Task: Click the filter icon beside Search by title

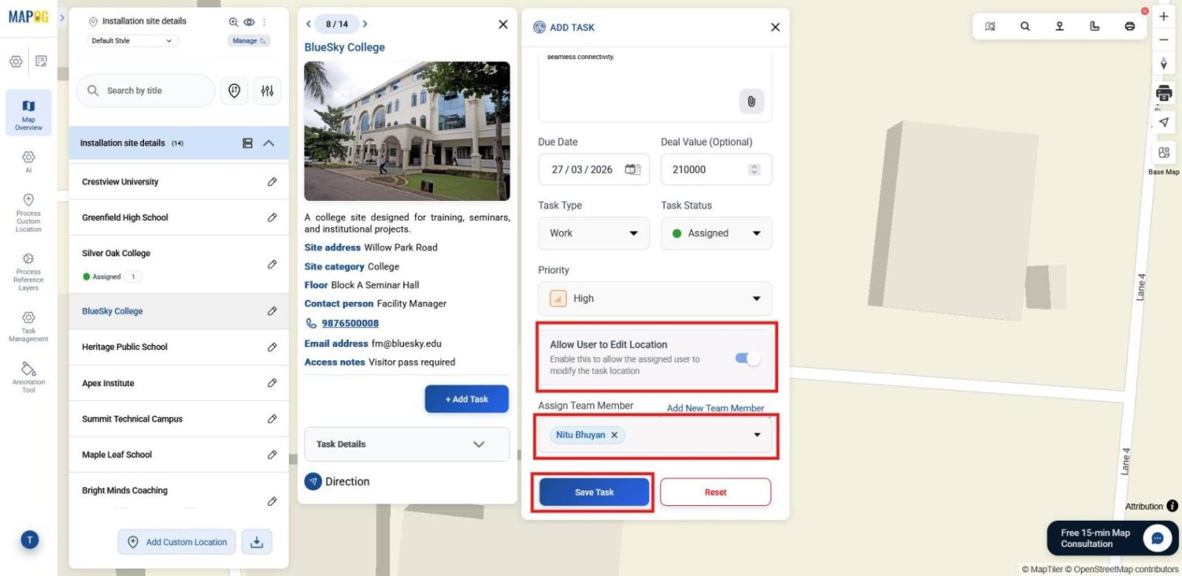Action: 267,90
